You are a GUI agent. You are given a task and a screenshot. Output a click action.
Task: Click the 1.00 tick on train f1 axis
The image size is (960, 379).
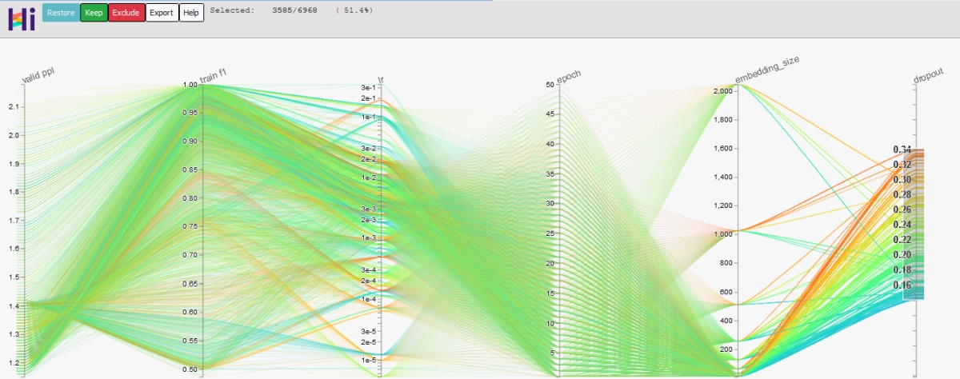pos(189,84)
